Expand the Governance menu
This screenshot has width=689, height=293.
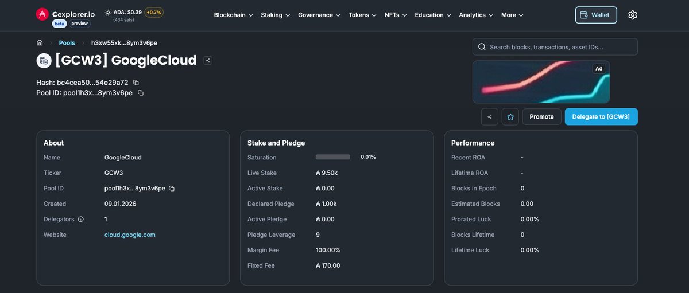pyautogui.click(x=319, y=15)
